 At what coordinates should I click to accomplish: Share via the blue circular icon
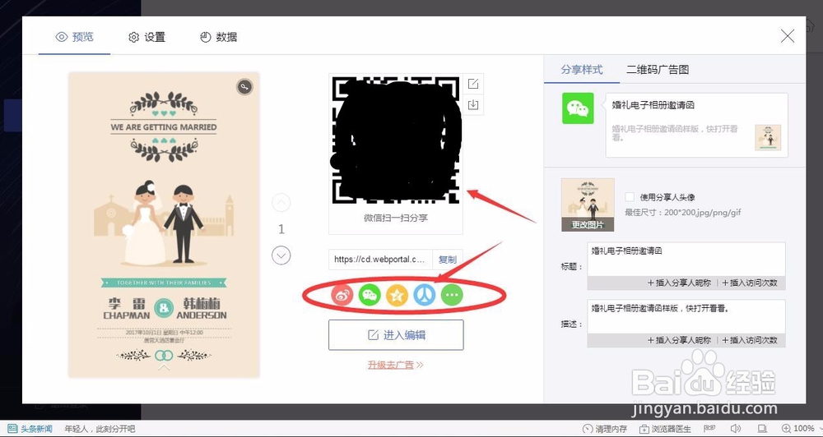[424, 296]
